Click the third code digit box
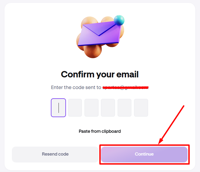This screenshot has height=172, width=200. (x=91, y=108)
